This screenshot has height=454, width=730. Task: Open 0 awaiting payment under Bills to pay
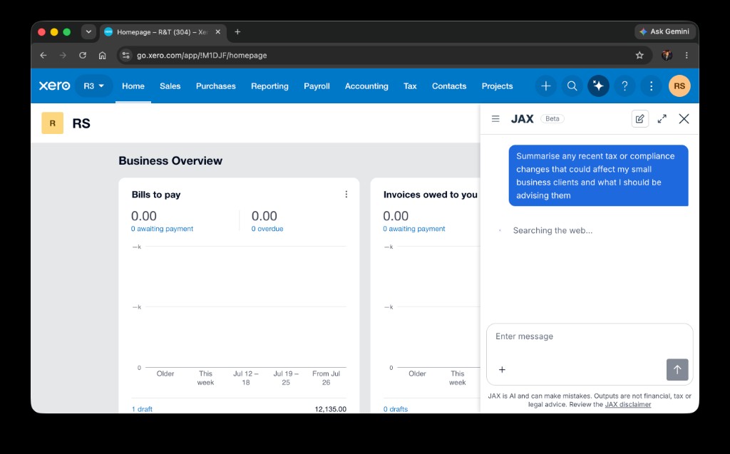[162, 229]
